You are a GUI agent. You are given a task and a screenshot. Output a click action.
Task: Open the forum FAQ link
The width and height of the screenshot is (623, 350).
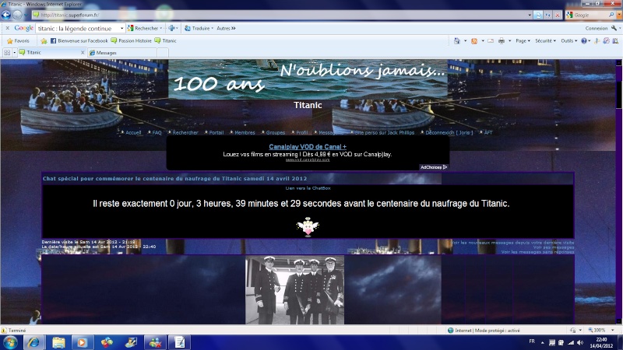point(157,132)
